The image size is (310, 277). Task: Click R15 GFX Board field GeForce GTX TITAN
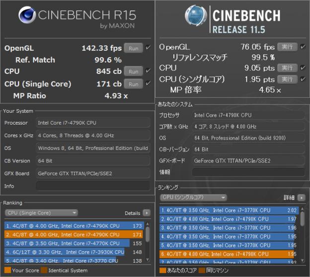coord(93,173)
